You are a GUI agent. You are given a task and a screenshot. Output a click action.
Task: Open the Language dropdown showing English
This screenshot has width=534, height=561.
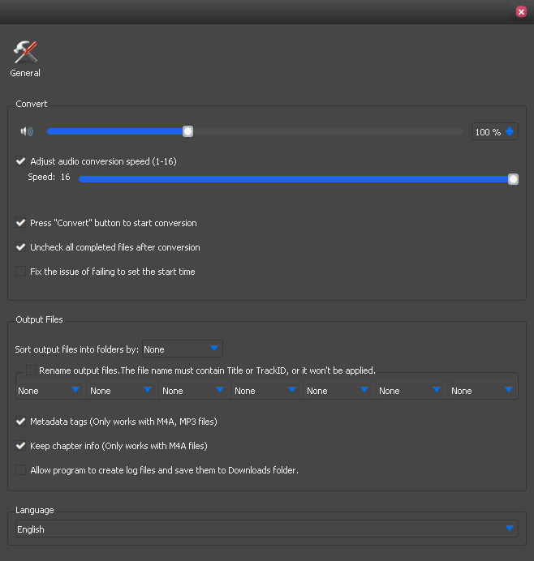tap(266, 529)
